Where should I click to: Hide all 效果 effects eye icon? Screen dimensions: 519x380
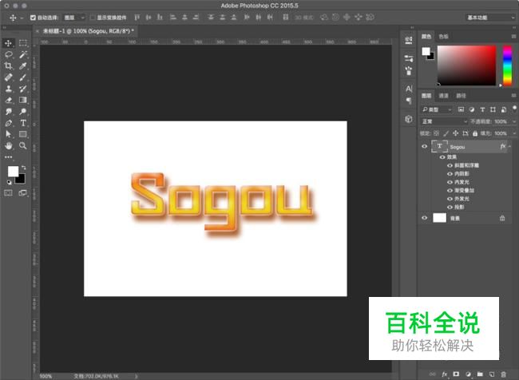tap(442, 157)
